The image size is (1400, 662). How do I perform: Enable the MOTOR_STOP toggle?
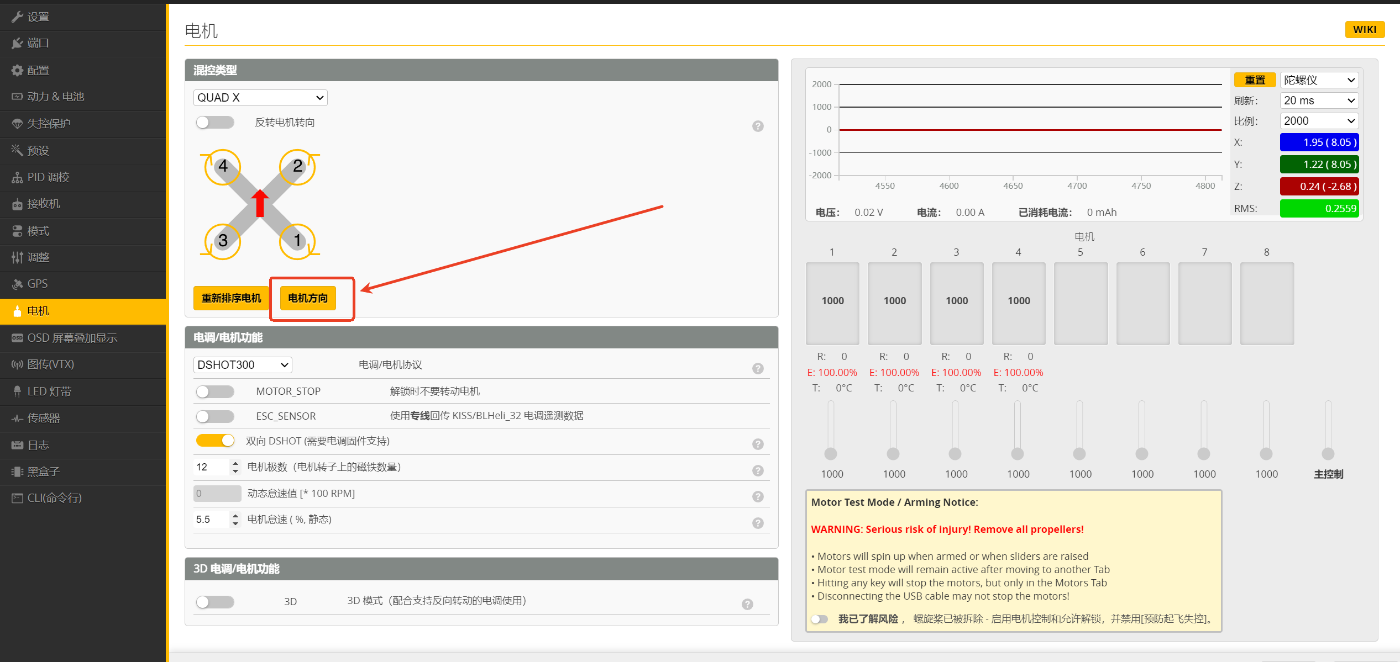215,391
